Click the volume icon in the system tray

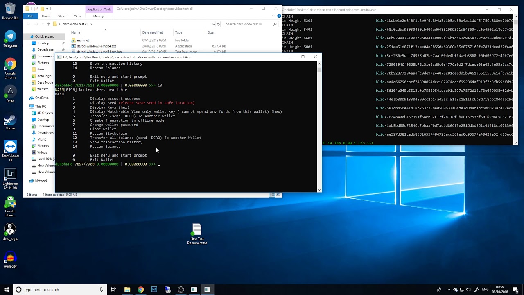(x=468, y=290)
